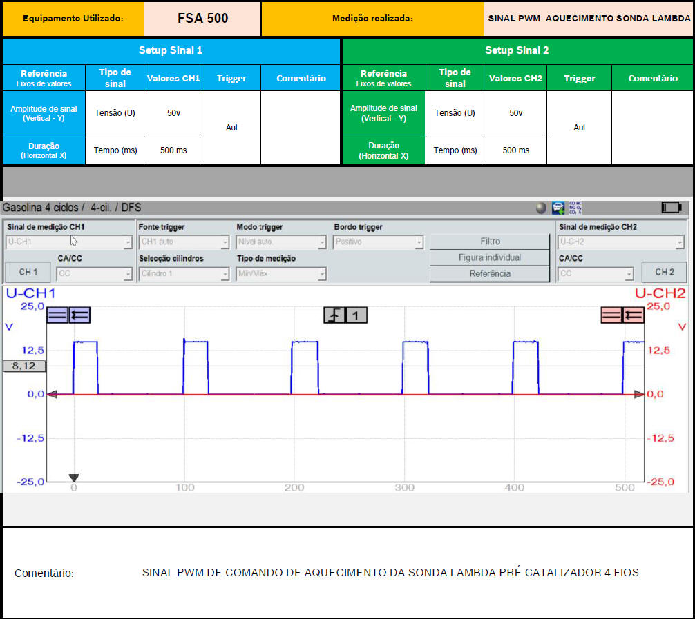Click the red CH2 arrow-lines icon
The image size is (695, 619).
[x=634, y=315]
